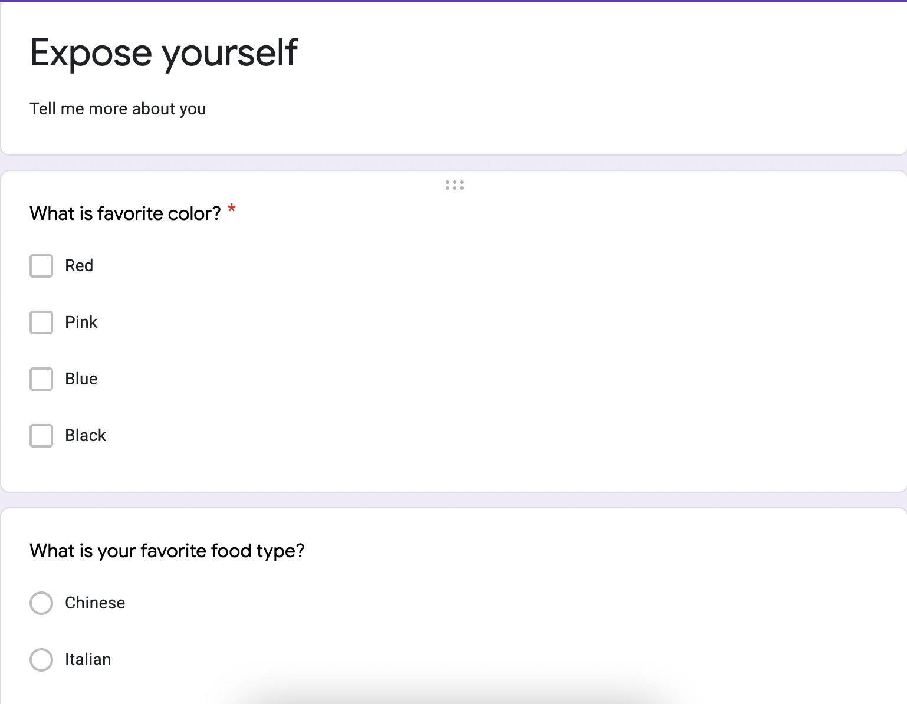Check the Black checkbox
The image size is (907, 704).
[41, 436]
